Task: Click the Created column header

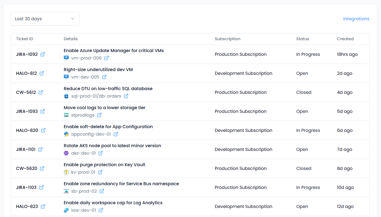Action: pos(345,39)
